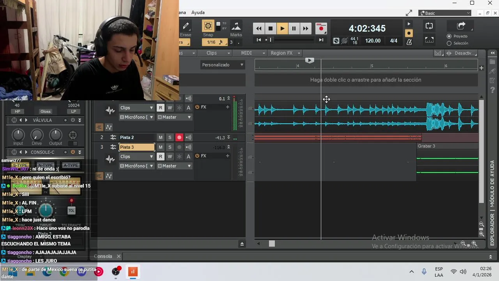Open snap resolution 1/16 dropdown
Screen dimensions: 499x281
(216, 42)
